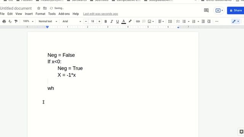Toggle italic formatting
The width and height of the screenshot is (244, 137).
[112, 21]
